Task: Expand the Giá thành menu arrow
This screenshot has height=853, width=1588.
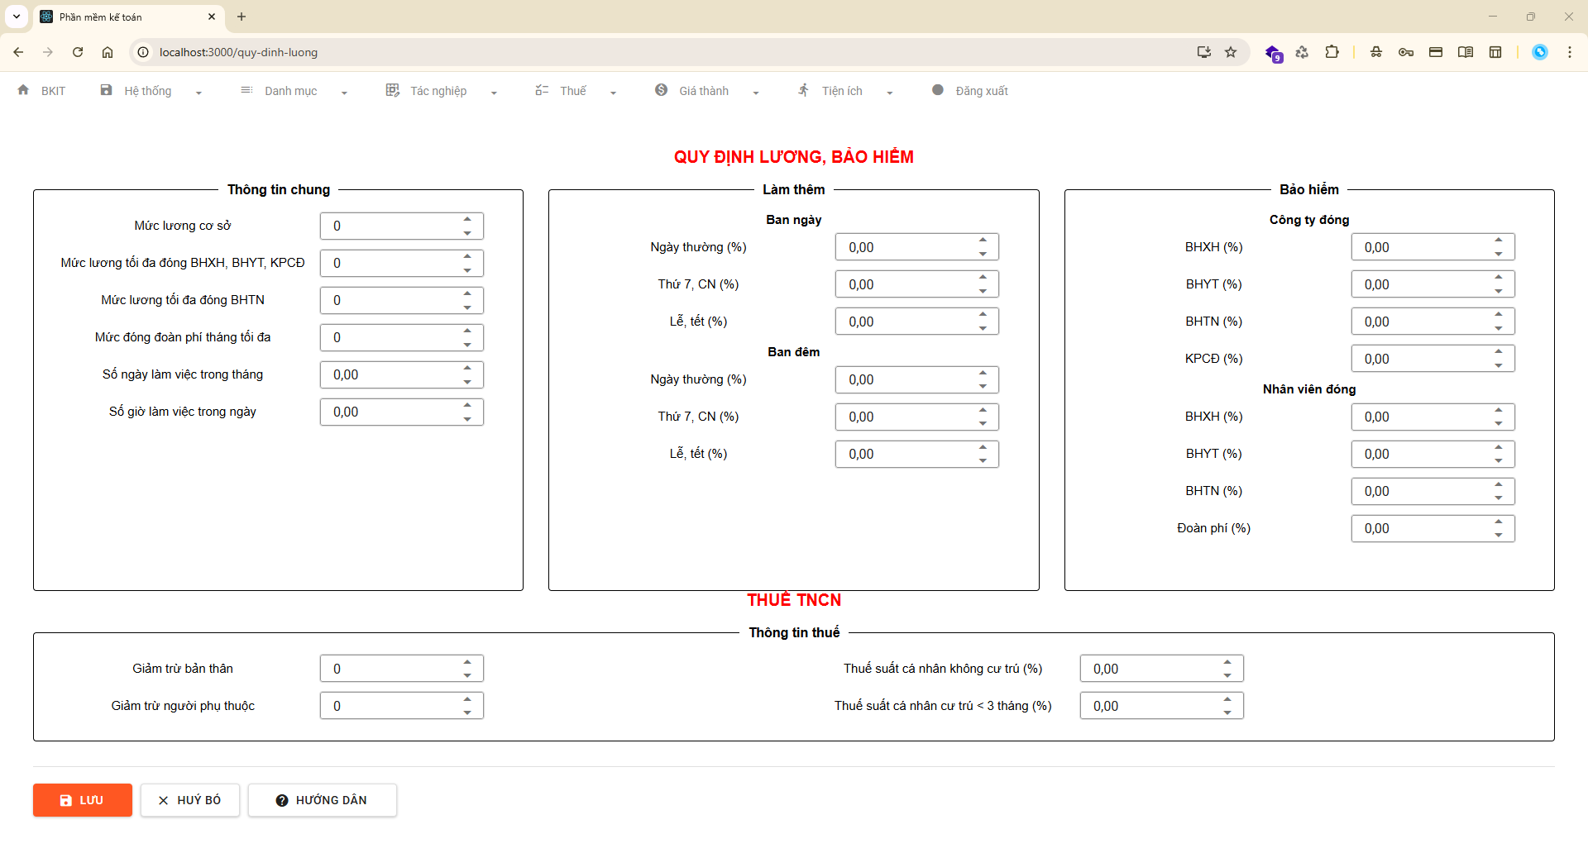Action: [x=756, y=93]
